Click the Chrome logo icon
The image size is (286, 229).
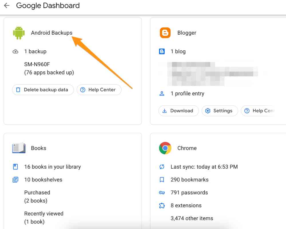tap(165, 148)
